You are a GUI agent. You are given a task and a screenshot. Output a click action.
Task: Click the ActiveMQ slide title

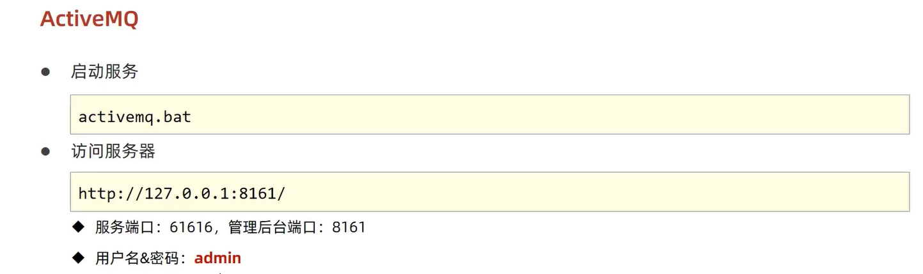coord(89,19)
